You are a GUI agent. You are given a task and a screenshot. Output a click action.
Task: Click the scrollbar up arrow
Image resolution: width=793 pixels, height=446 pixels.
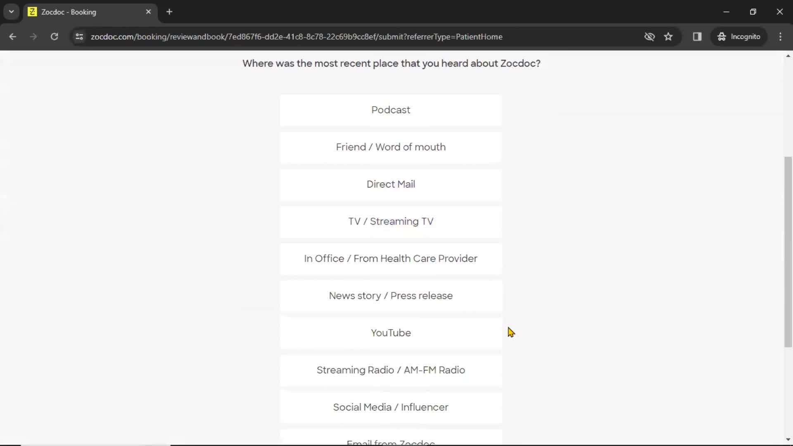click(x=788, y=56)
